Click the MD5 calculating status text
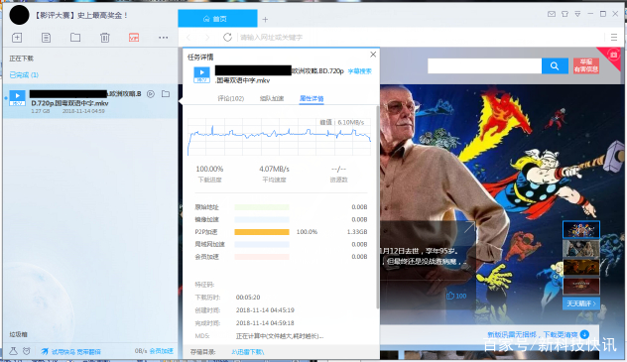Image resolution: width=627 pixels, height=362 pixels. click(x=280, y=336)
